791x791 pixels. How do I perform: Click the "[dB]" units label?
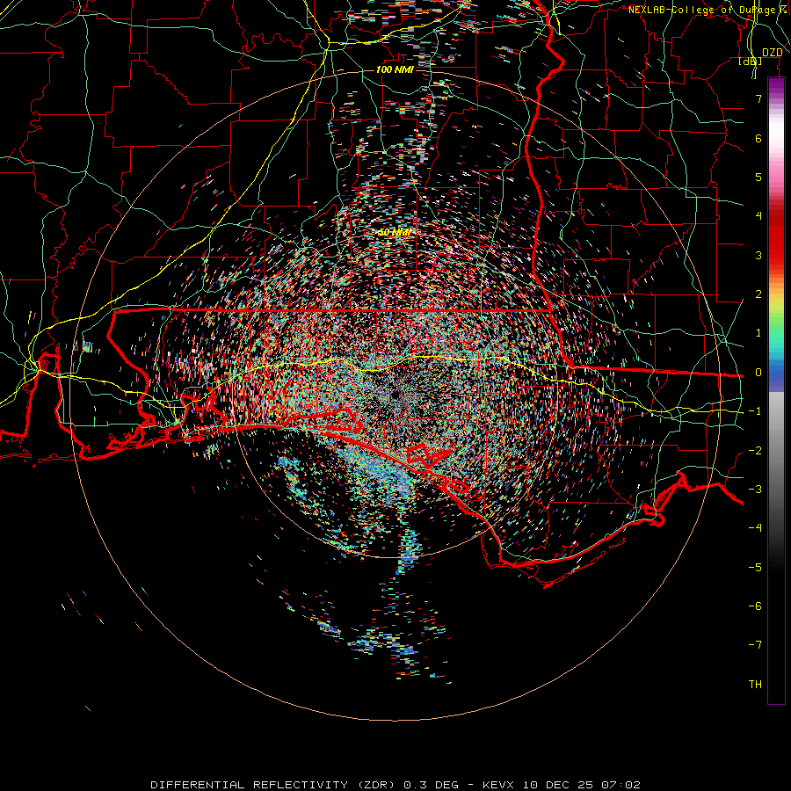pyautogui.click(x=751, y=61)
